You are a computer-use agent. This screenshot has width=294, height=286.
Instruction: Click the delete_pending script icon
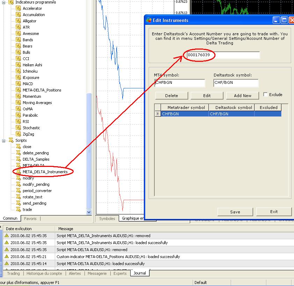pos(19,153)
